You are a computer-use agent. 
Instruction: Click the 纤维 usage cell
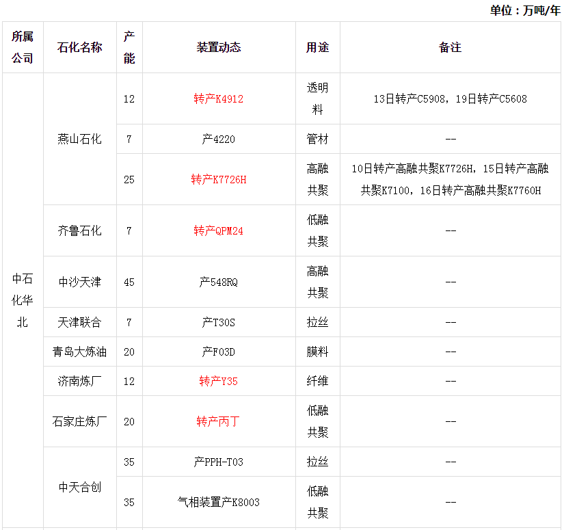coord(318,381)
